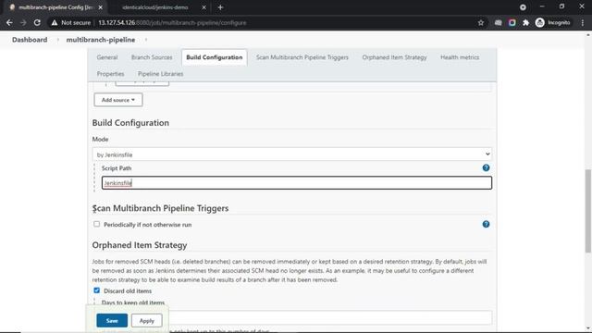592x333 pixels.
Task: Click the media control icon in title bar
Action: coord(523,7)
